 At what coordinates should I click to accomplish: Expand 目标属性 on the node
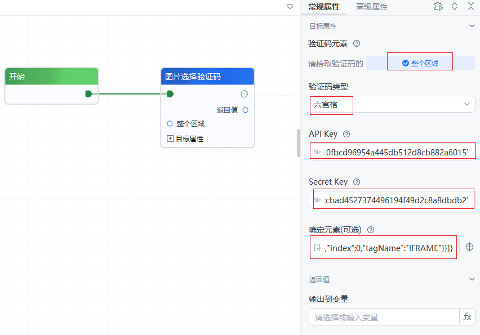click(x=170, y=139)
